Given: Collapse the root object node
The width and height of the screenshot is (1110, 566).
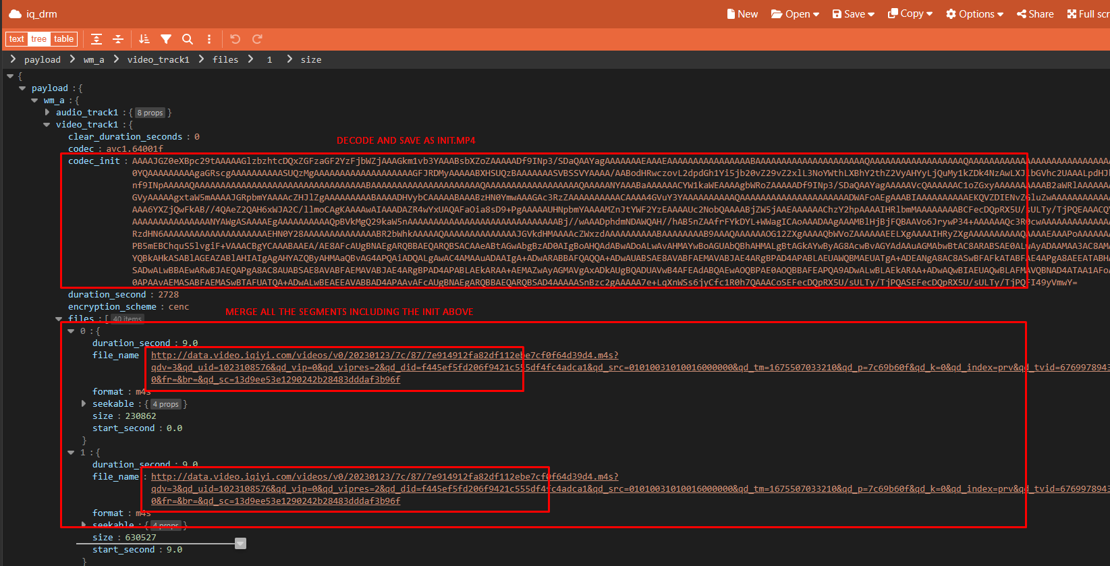Looking at the screenshot, I should click(x=10, y=76).
